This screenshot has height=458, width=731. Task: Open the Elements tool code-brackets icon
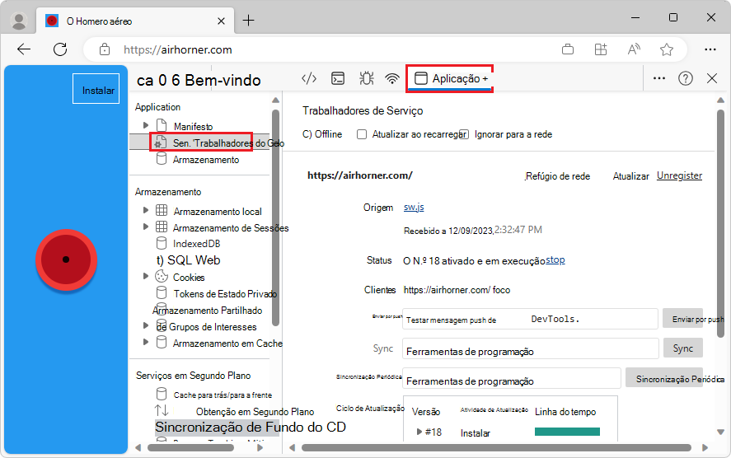pos(309,78)
